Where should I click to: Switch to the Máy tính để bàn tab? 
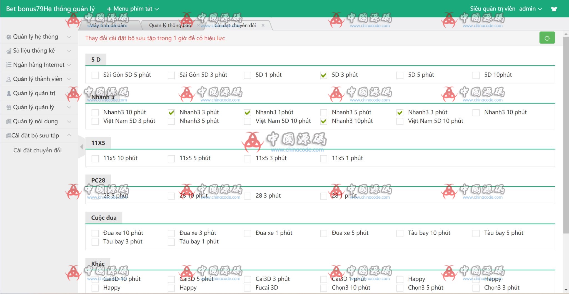point(108,25)
